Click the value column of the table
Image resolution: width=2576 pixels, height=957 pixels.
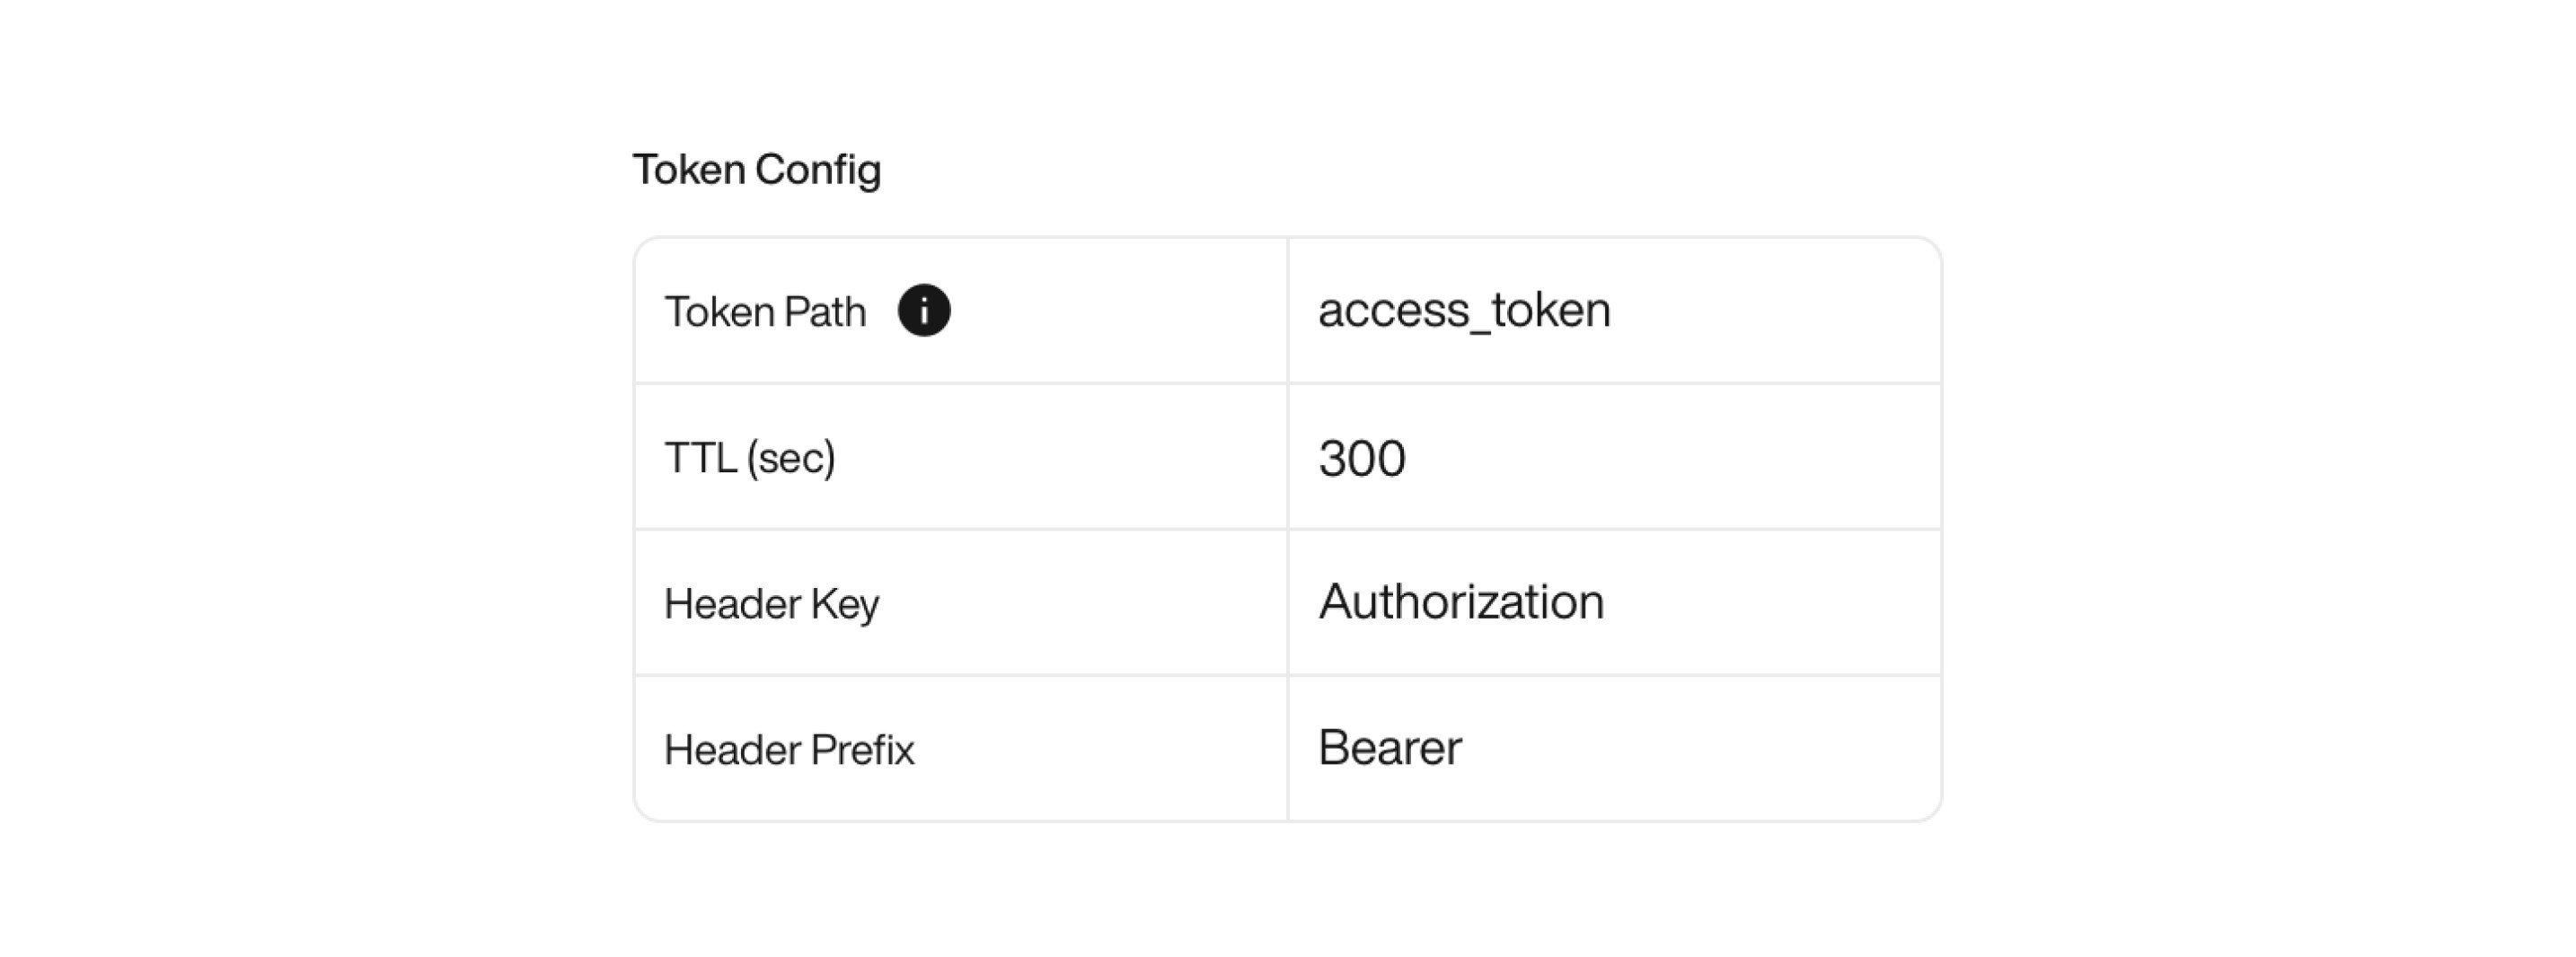click(1613, 528)
